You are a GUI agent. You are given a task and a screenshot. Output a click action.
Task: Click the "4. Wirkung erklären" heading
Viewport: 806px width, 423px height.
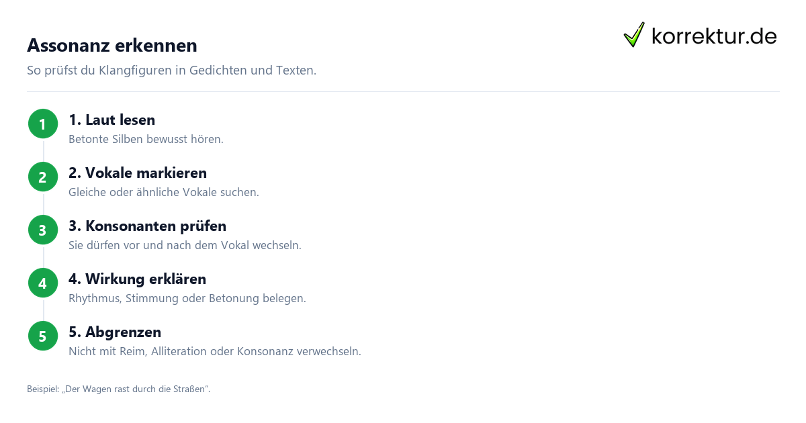pyautogui.click(x=137, y=279)
